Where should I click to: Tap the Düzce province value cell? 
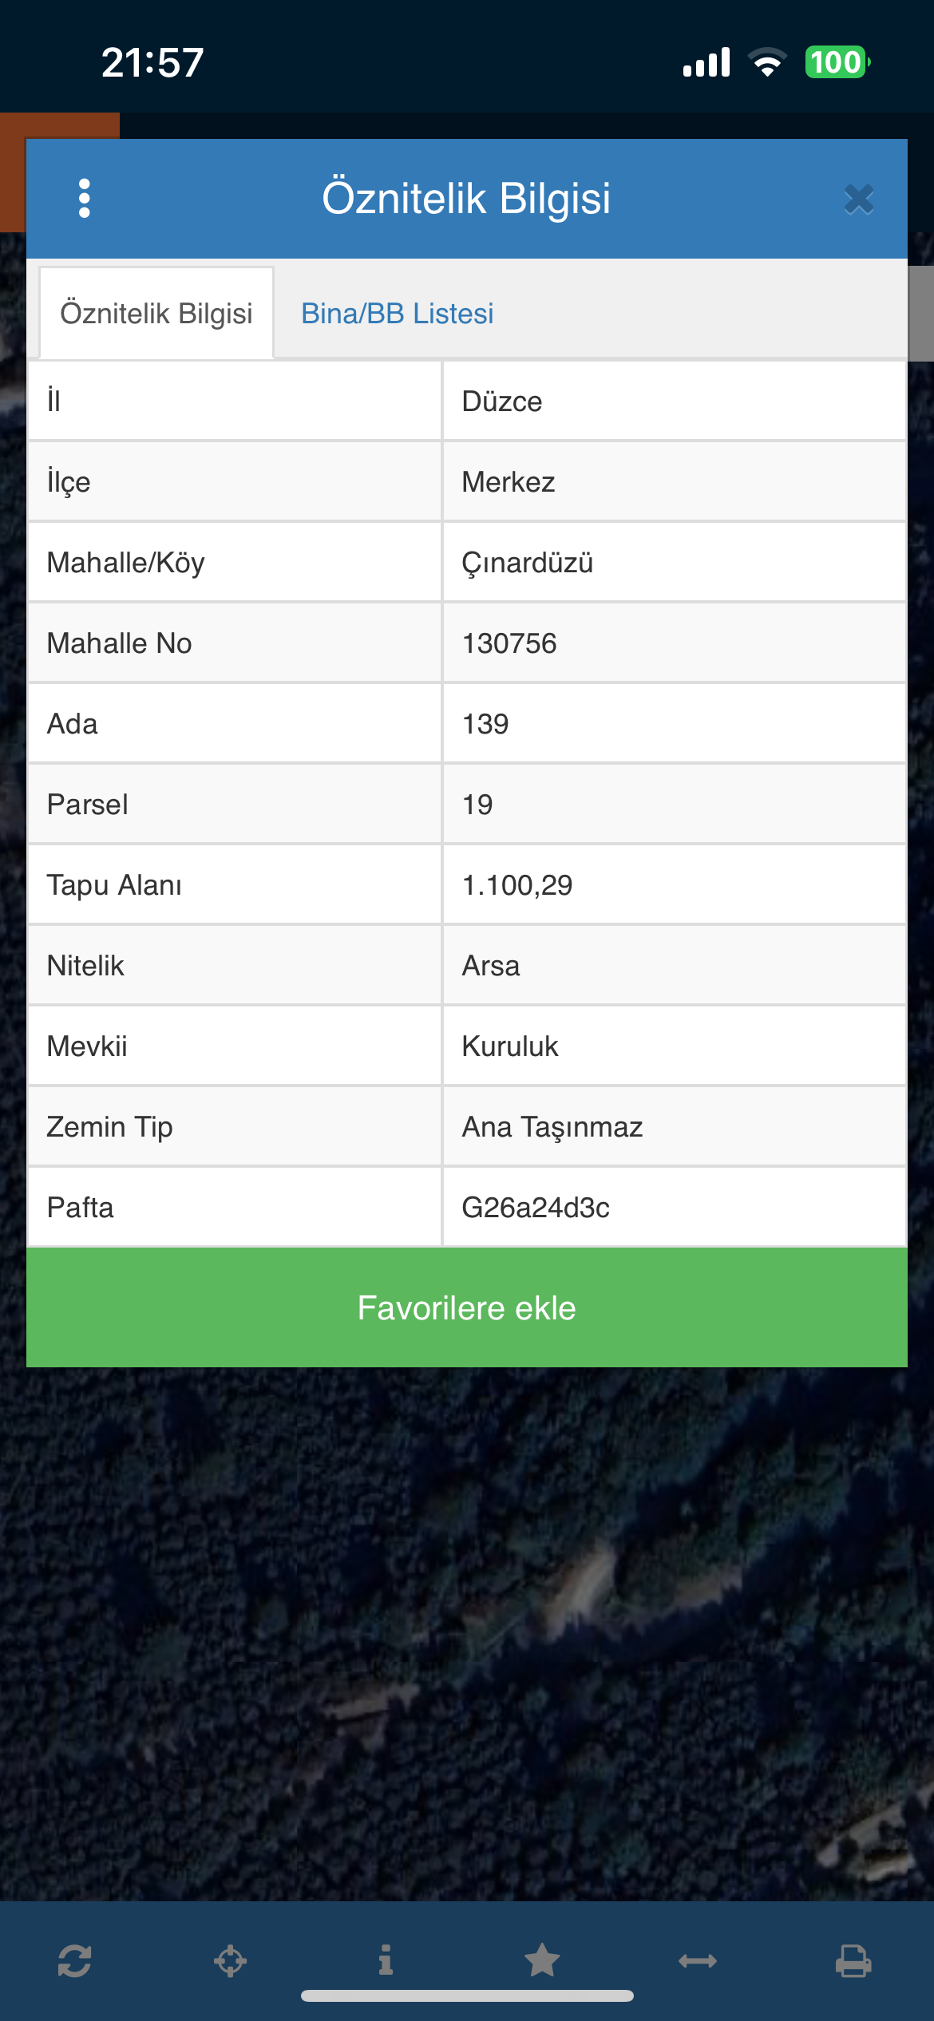[x=674, y=401]
